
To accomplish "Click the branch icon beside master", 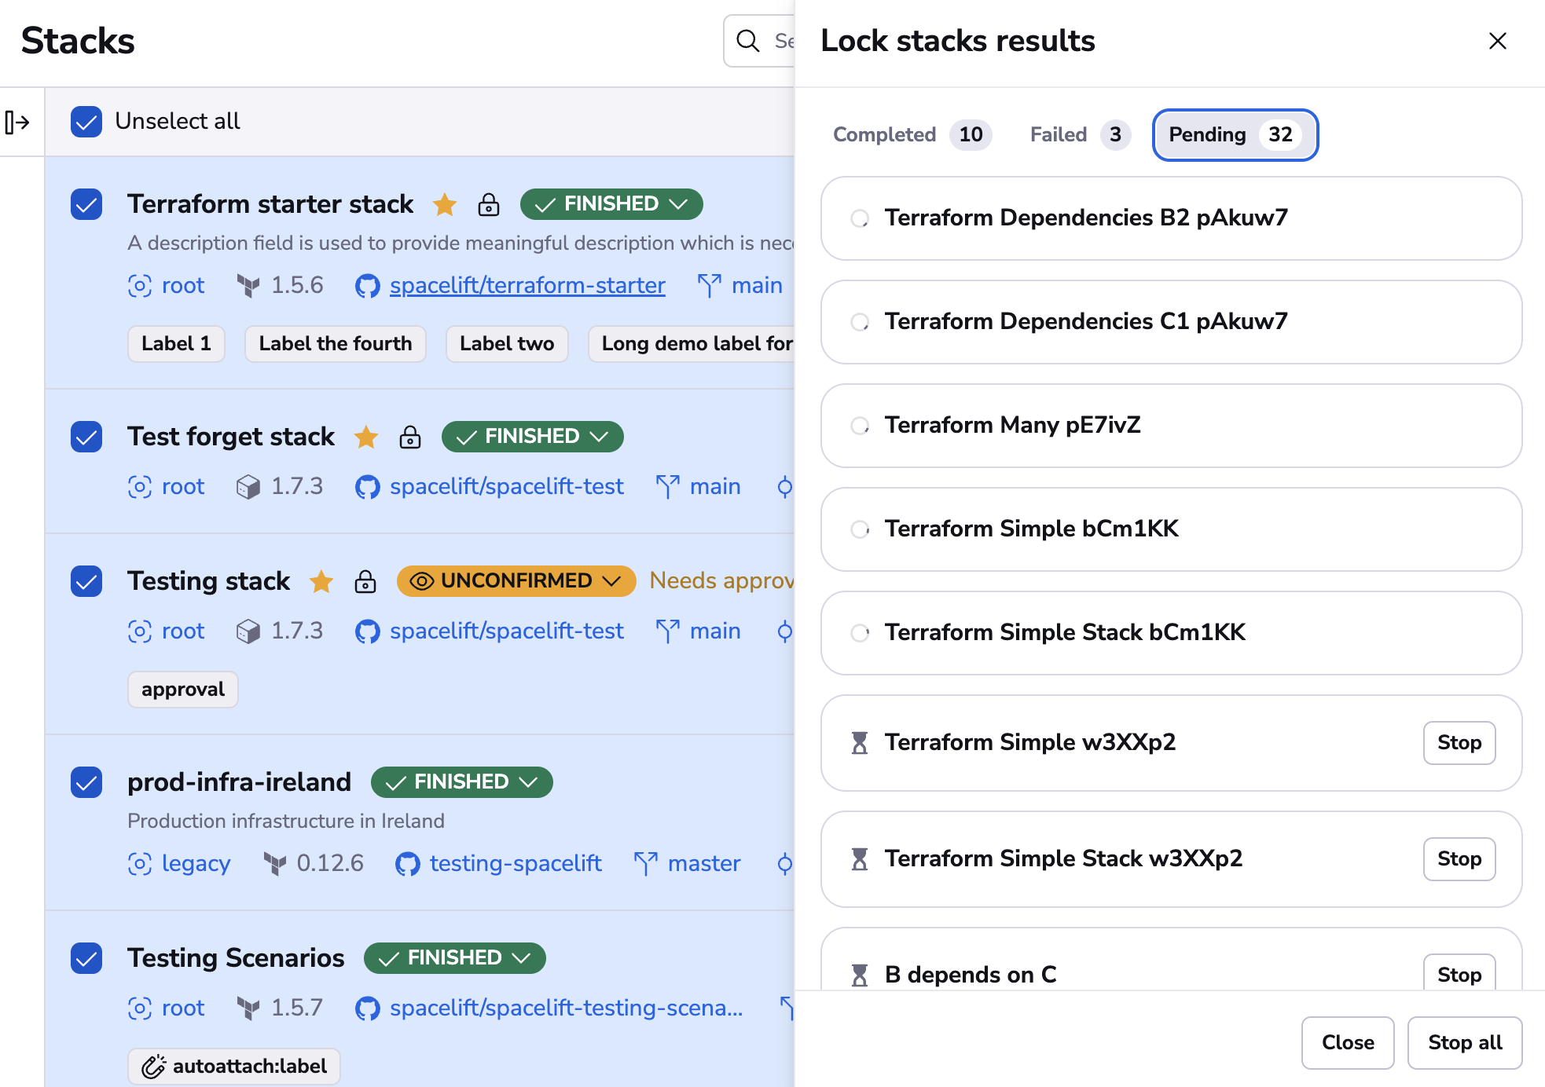I will coord(645,864).
